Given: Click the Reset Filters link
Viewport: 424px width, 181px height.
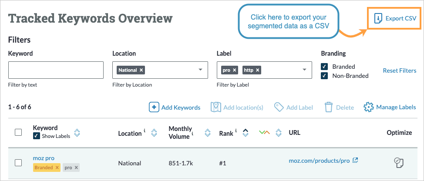Looking at the screenshot, I should coord(399,70).
